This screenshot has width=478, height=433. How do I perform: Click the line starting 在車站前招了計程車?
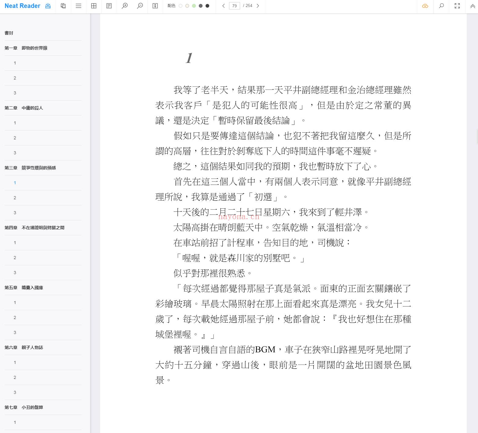click(262, 243)
